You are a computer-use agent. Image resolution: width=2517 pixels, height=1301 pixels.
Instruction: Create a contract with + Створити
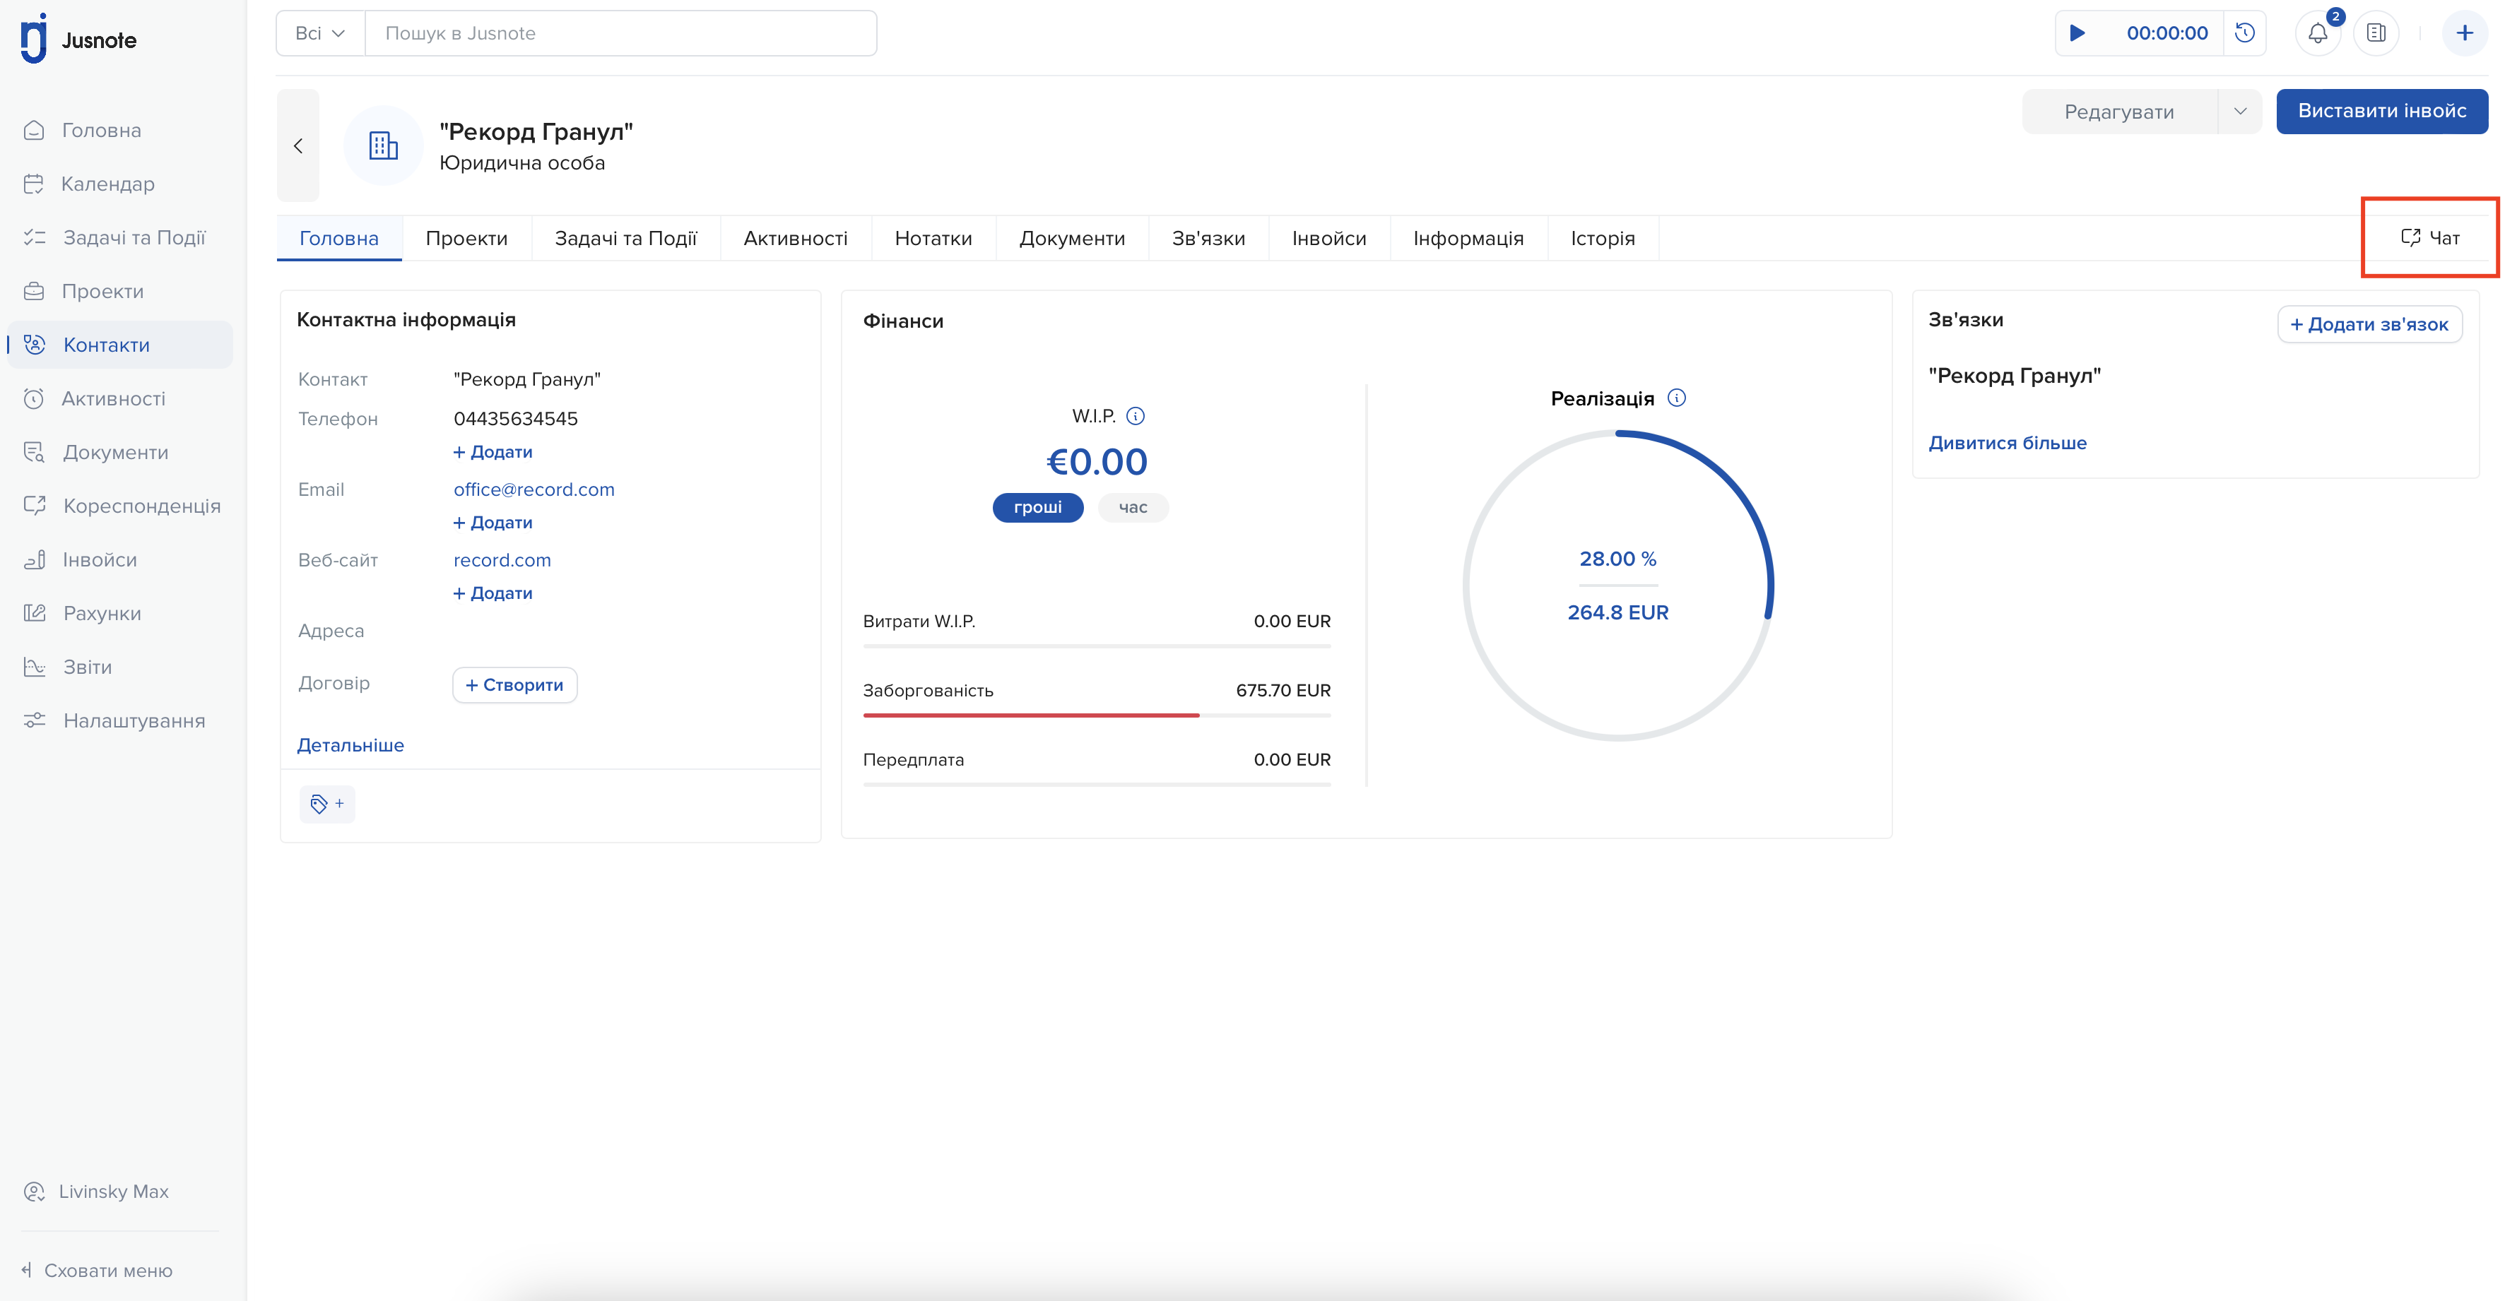pos(515,684)
